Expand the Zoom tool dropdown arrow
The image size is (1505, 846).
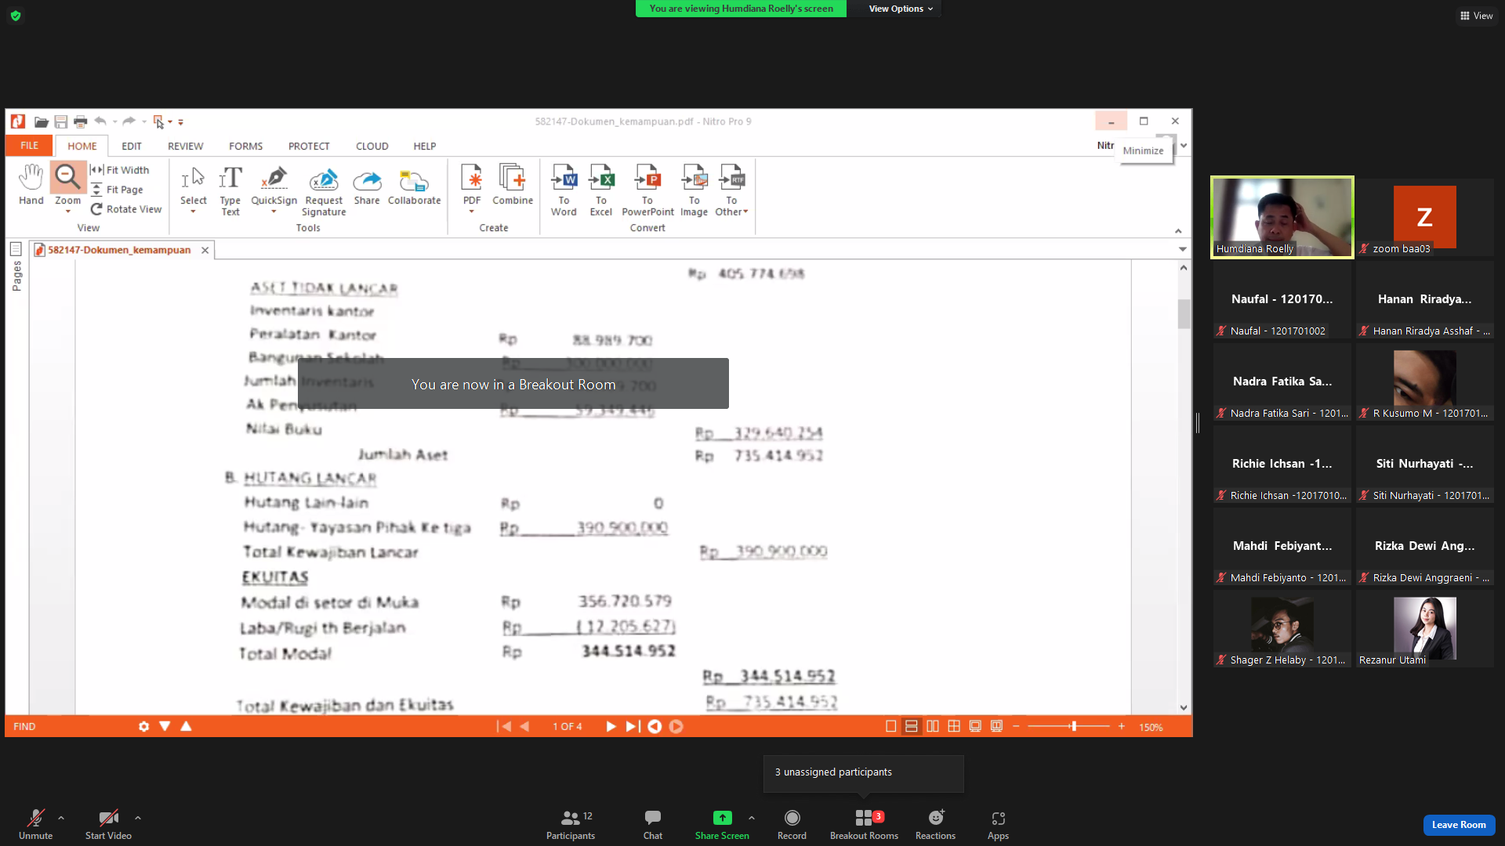tap(67, 211)
